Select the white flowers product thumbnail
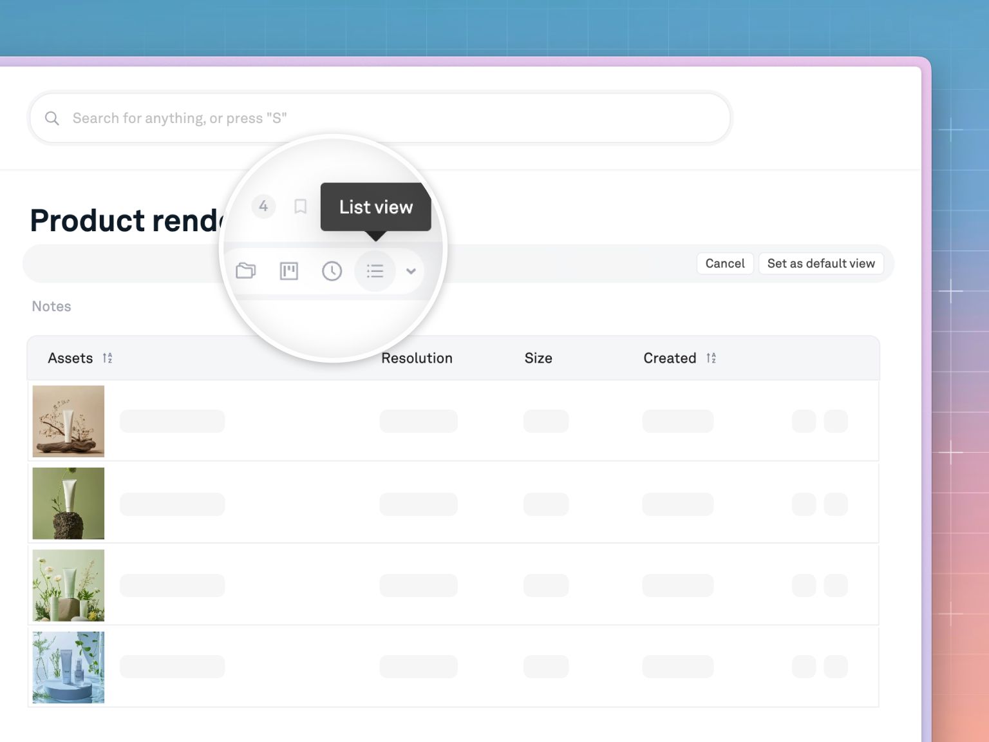 68,585
